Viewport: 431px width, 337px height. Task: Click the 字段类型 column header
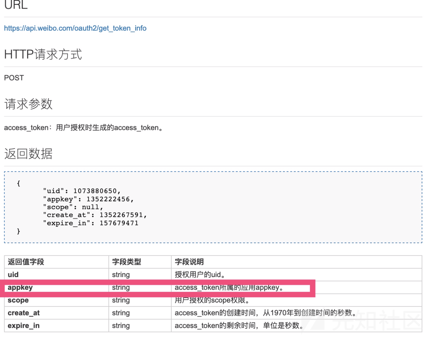(x=140, y=262)
